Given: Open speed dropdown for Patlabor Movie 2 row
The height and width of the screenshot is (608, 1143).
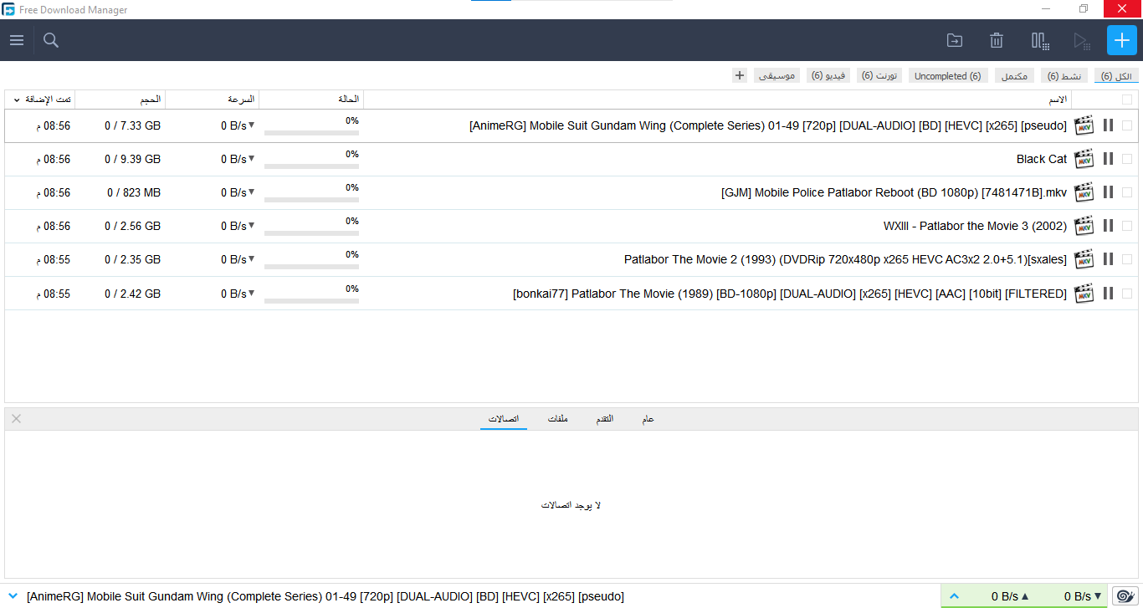Looking at the screenshot, I should 251,259.
